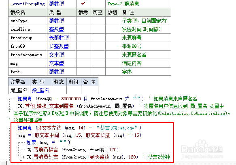Toggle the 参考 cell in the subType row
Viewport: 236px width, 165px height.
[83, 21]
